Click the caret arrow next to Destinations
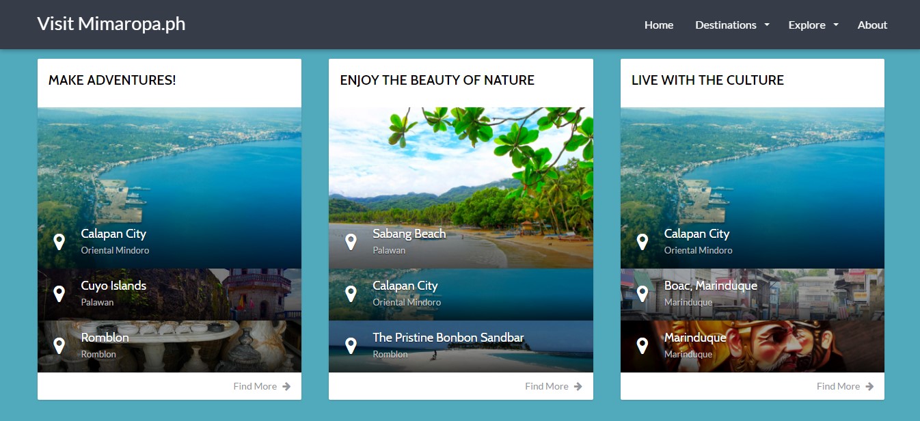This screenshot has height=421, width=920. (x=767, y=25)
